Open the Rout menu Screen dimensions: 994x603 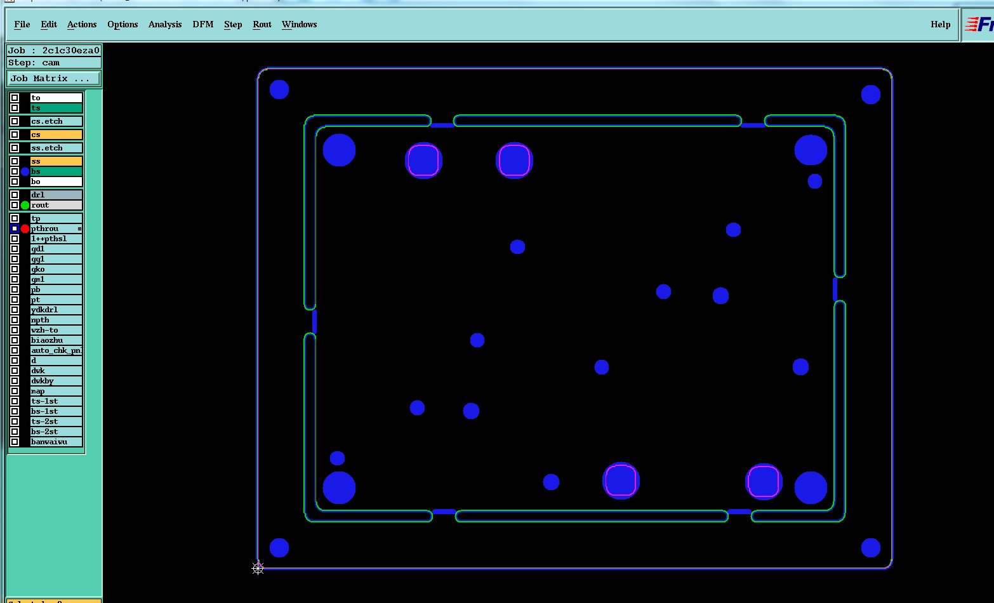(x=262, y=24)
